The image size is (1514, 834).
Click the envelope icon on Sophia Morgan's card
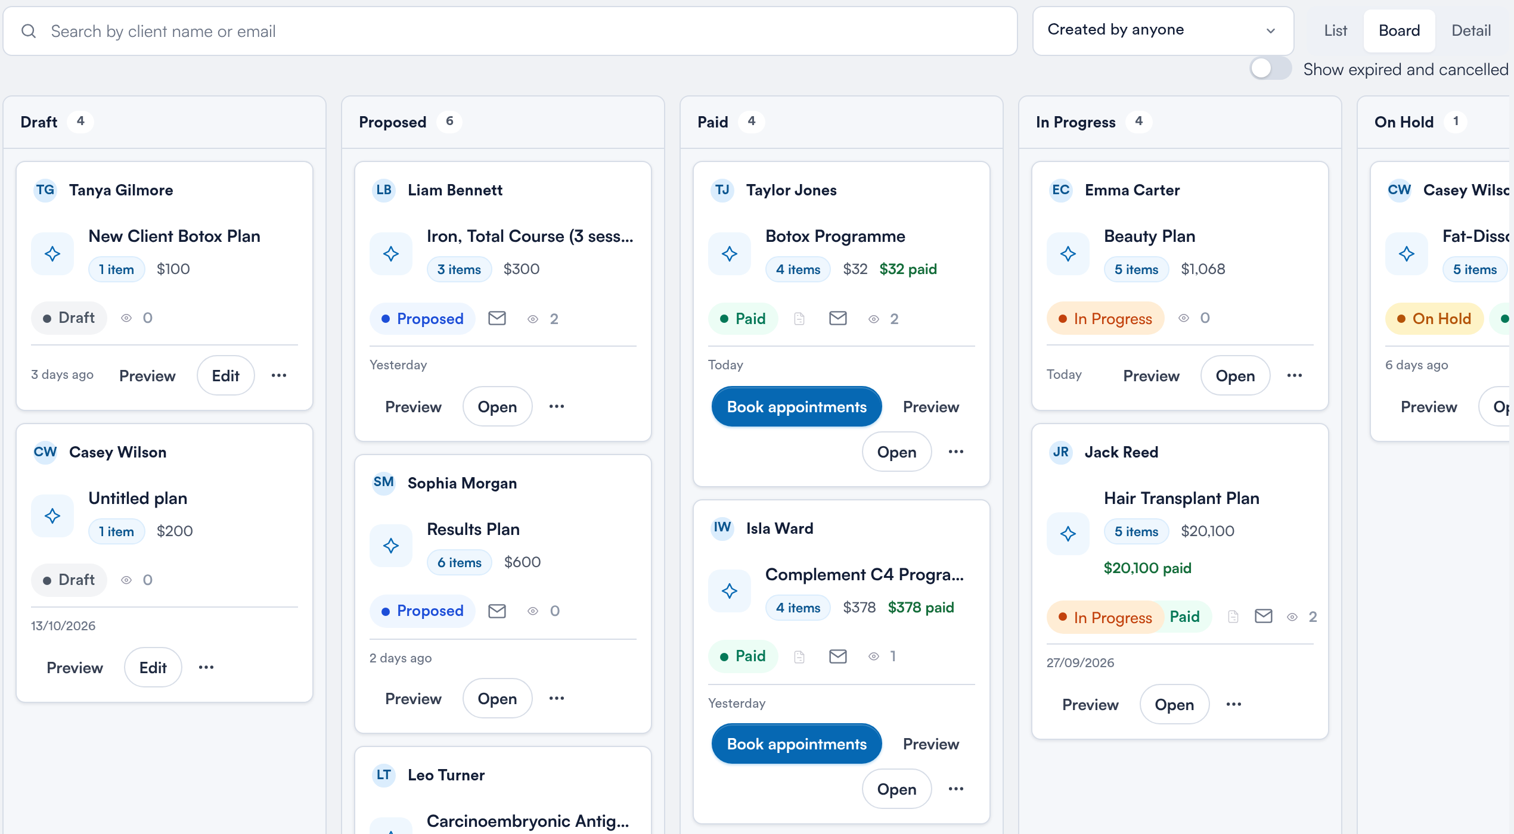[x=497, y=611]
